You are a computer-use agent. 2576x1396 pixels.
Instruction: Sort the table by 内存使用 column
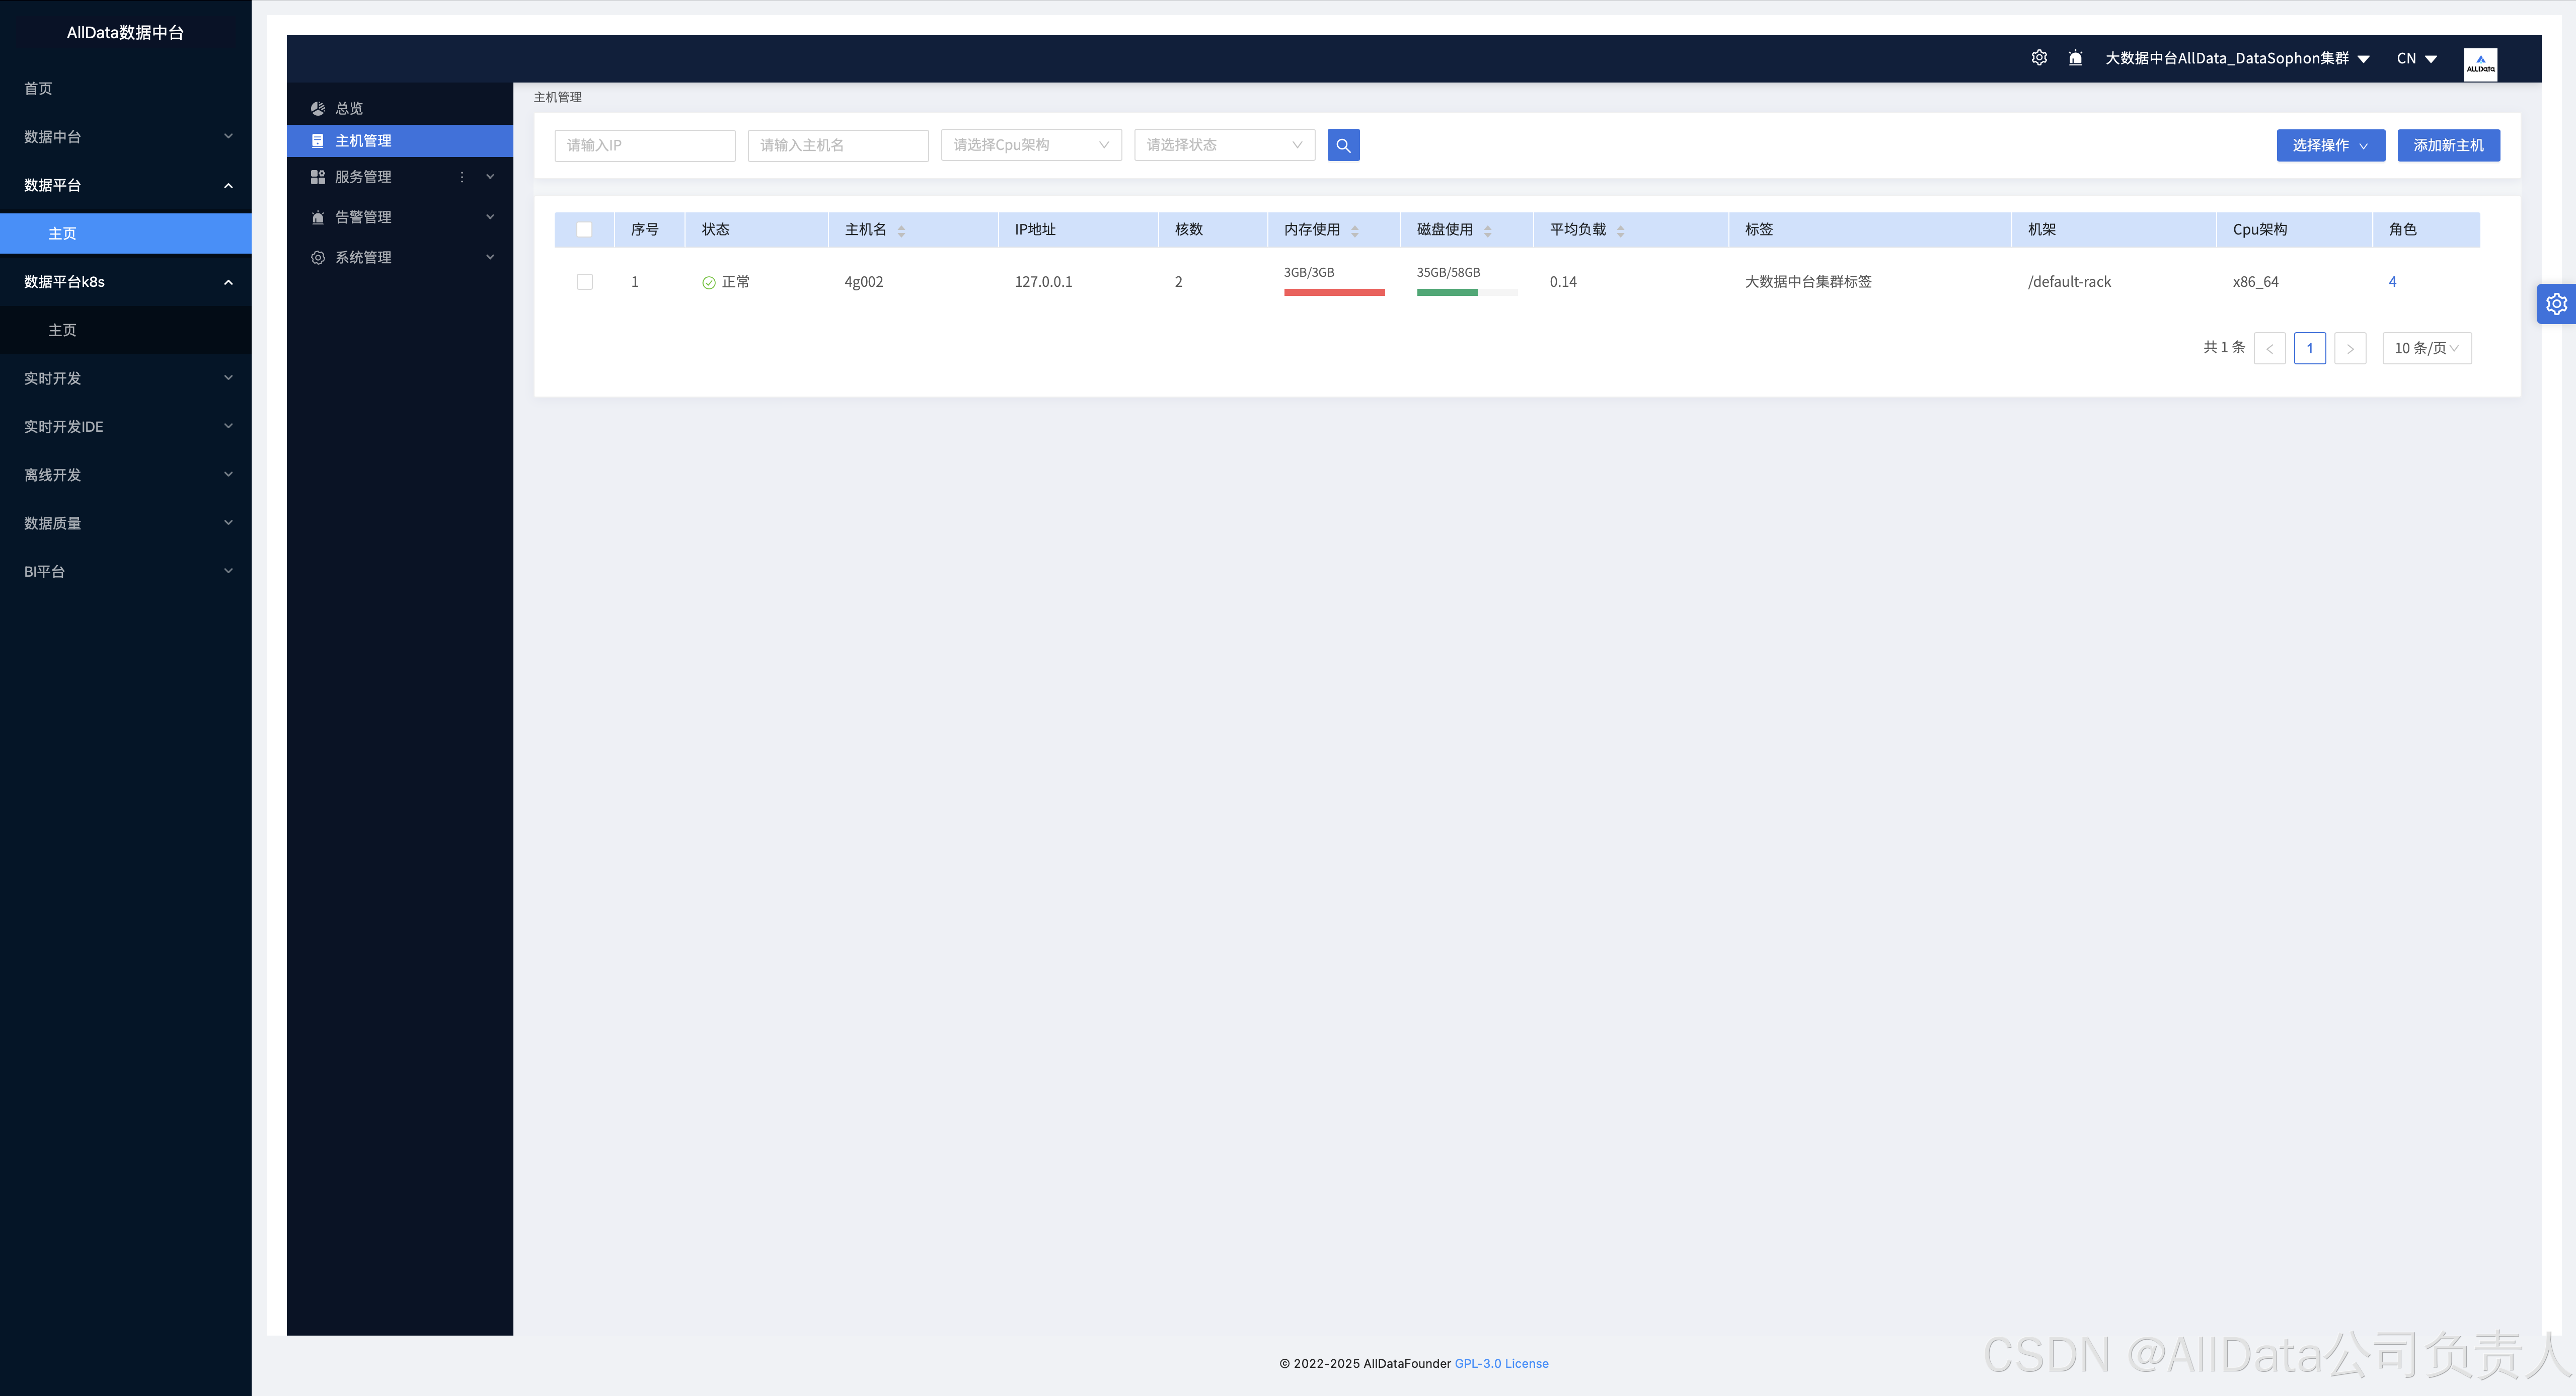tap(1355, 230)
